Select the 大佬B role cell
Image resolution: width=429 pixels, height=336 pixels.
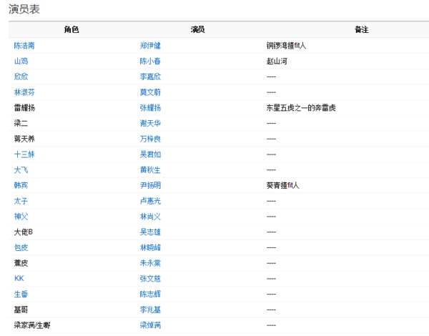(24, 232)
